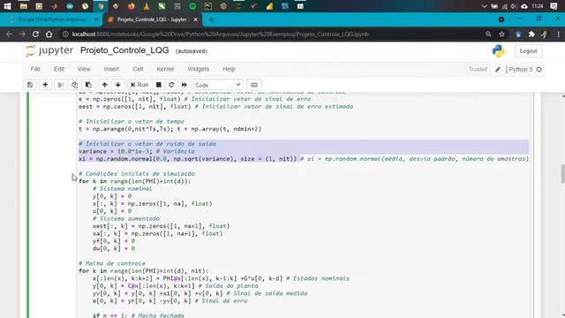Reload the page
Screen dimensions: 565x318
(x=35, y=34)
